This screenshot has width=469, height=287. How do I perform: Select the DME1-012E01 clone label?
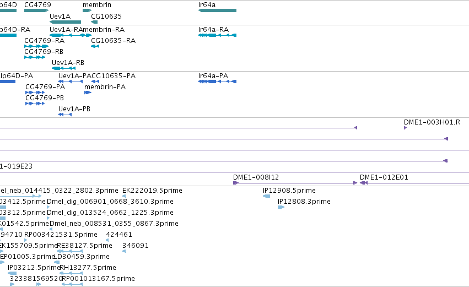pyautogui.click(x=384, y=177)
